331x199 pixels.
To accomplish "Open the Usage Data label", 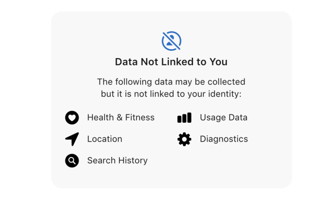I will [x=224, y=118].
